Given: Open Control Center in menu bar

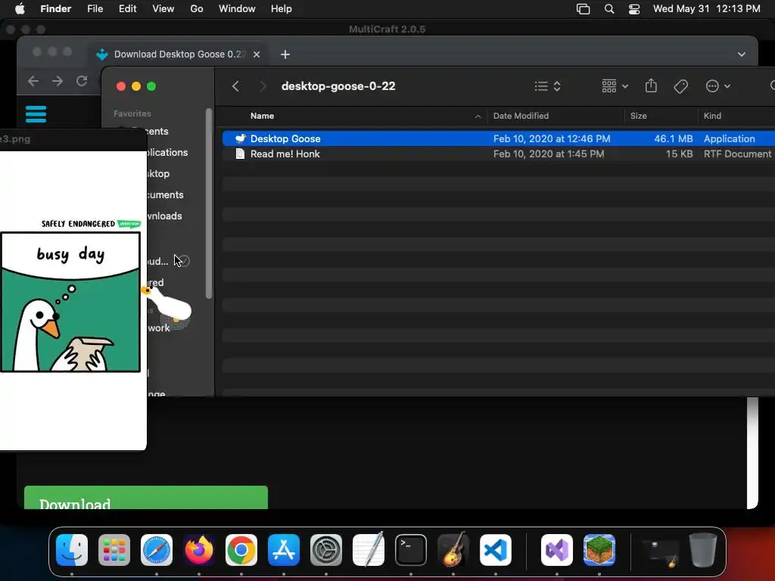Looking at the screenshot, I should [634, 9].
